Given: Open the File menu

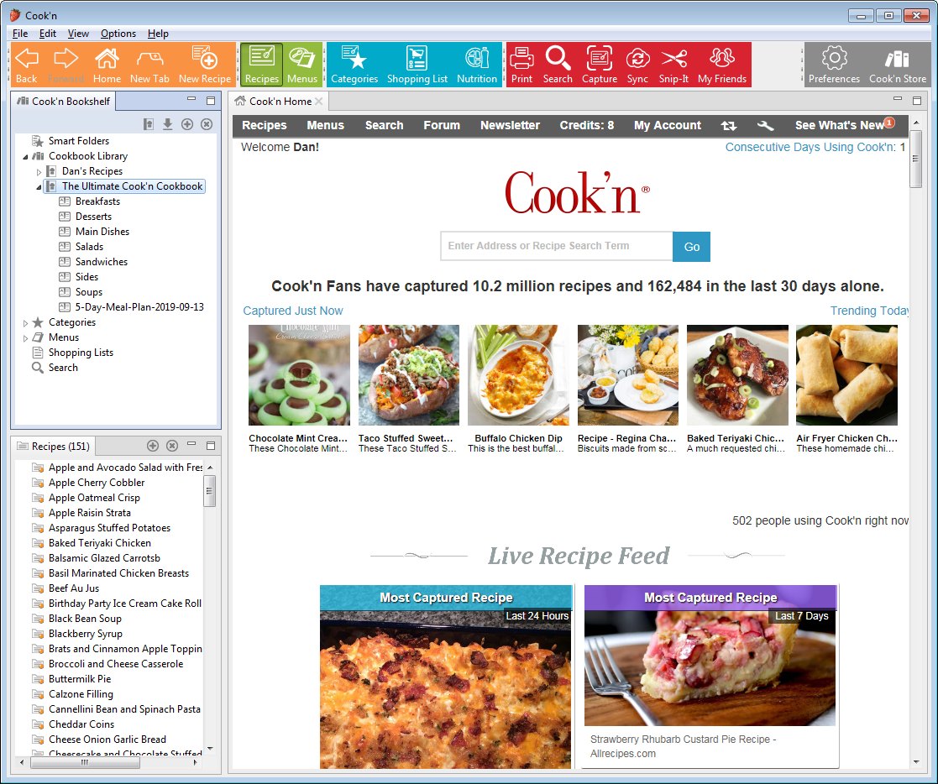Looking at the screenshot, I should pos(20,34).
